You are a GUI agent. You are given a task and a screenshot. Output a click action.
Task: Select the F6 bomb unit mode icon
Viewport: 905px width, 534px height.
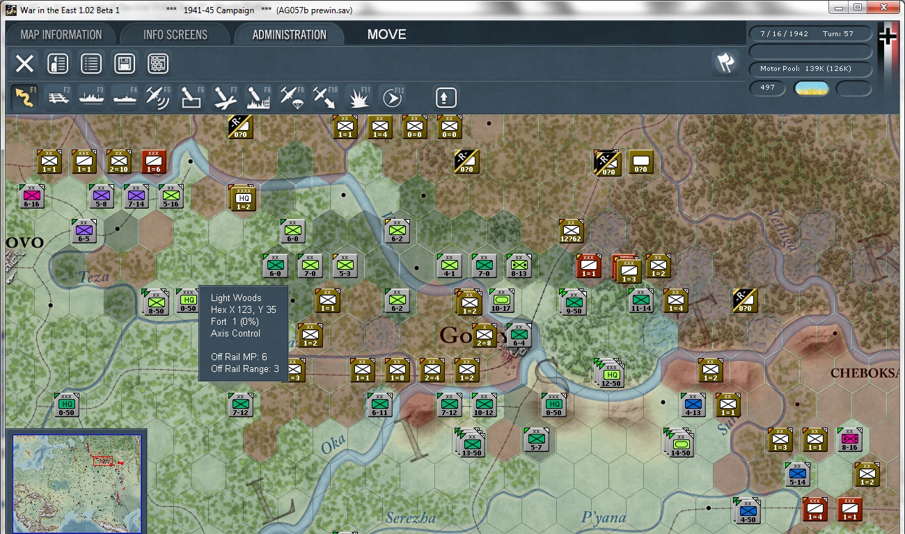coord(191,97)
